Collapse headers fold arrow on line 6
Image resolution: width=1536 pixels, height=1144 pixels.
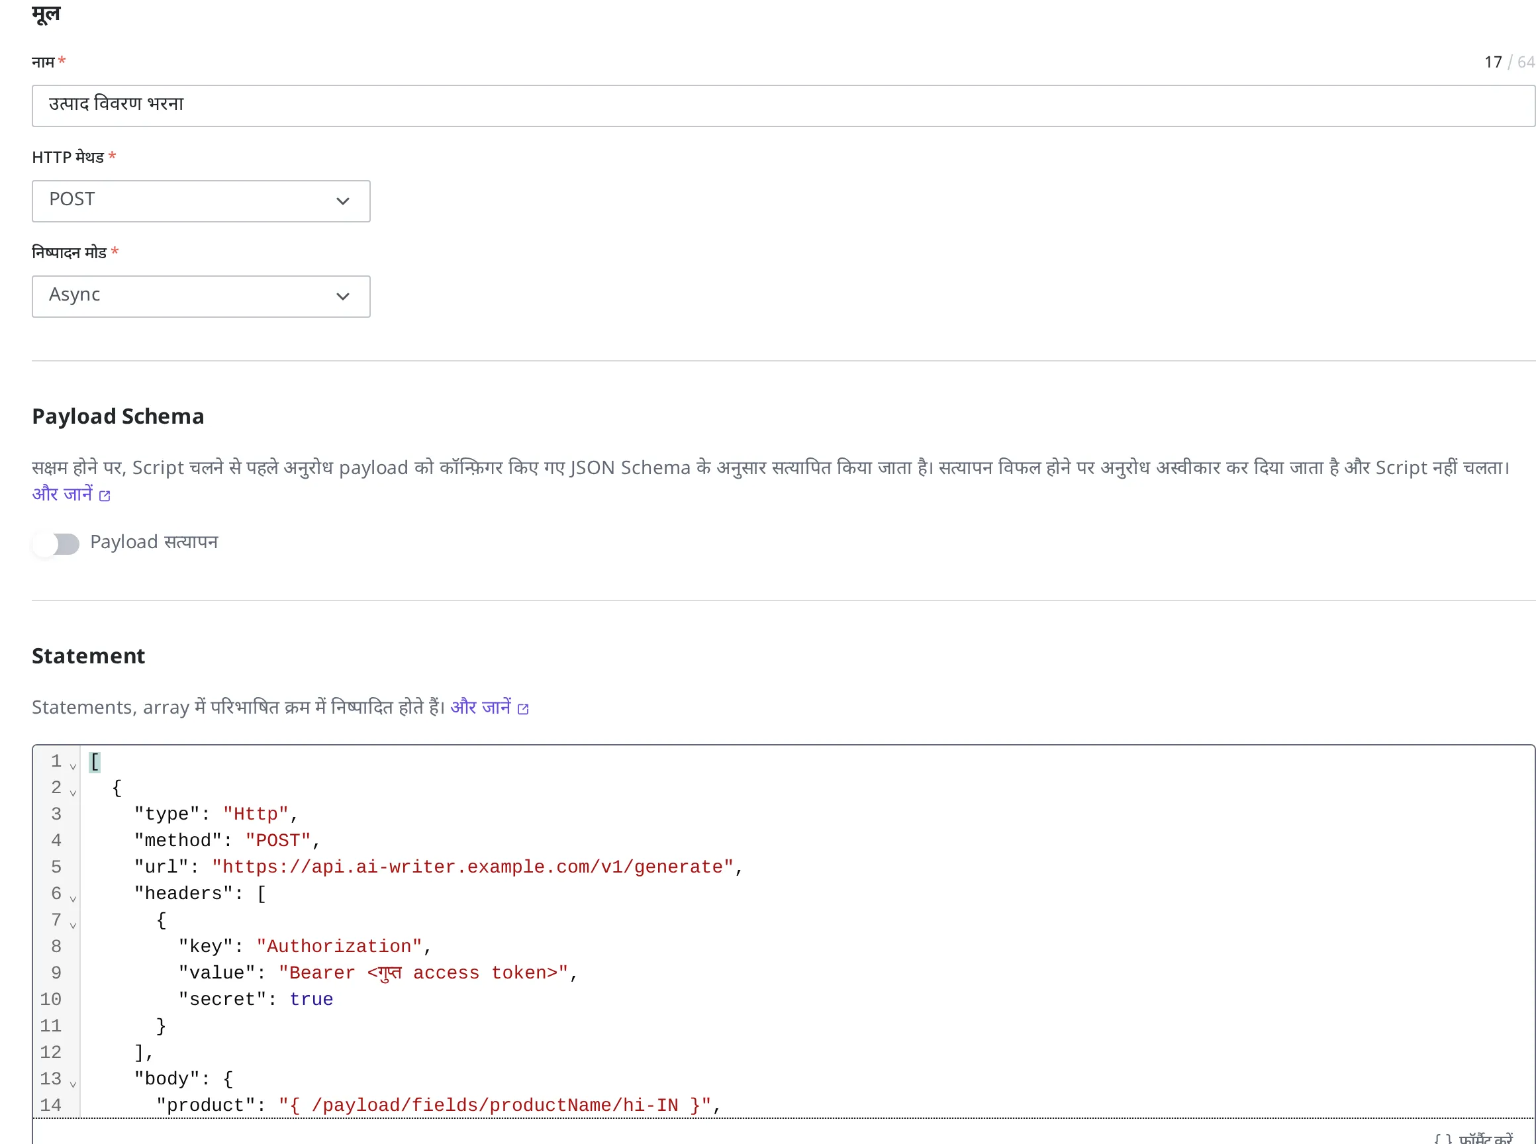[73, 898]
